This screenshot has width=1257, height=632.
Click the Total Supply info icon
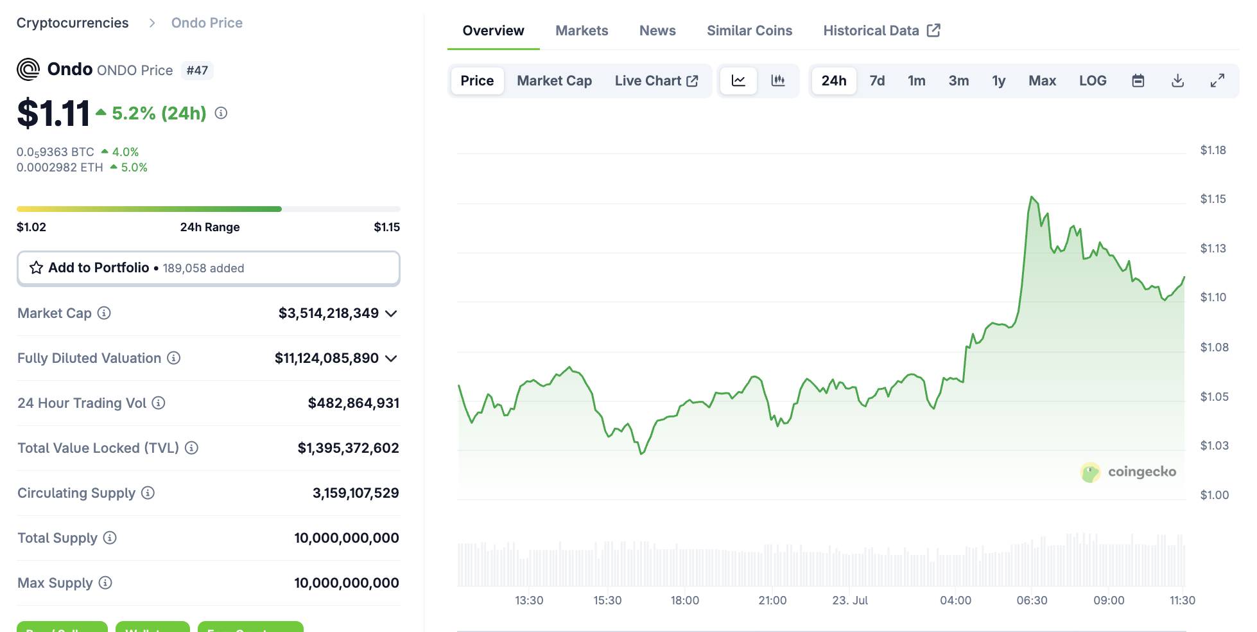click(x=110, y=538)
